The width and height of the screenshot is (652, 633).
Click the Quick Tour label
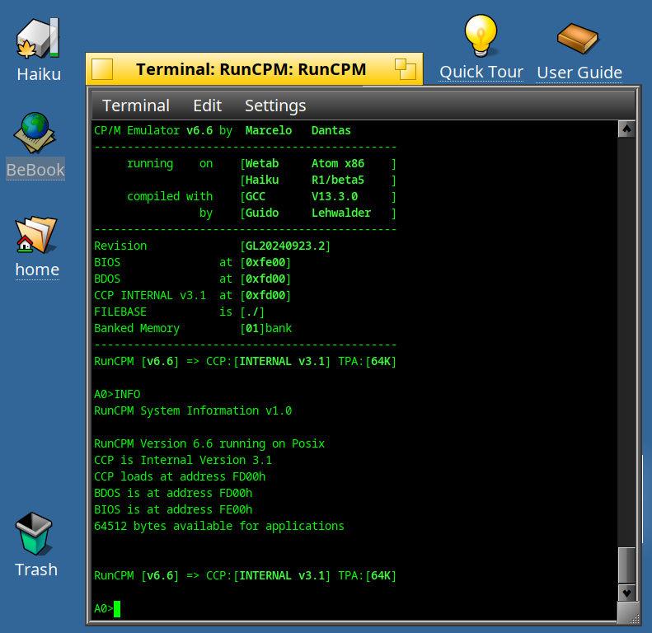click(x=481, y=73)
